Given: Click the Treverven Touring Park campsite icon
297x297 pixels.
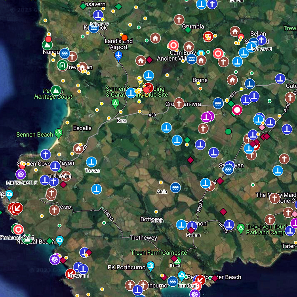Looking at the screenshot, I should pyautogui.click(x=240, y=228).
